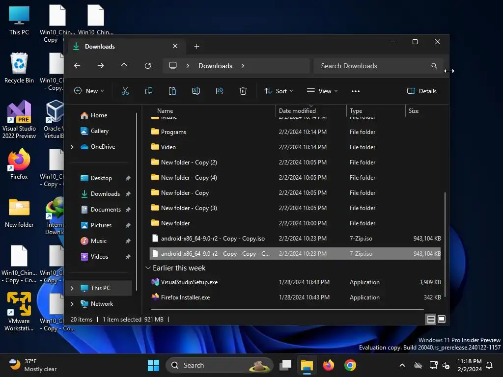Close the Downloads tab
The image size is (503, 377).
[x=175, y=46]
